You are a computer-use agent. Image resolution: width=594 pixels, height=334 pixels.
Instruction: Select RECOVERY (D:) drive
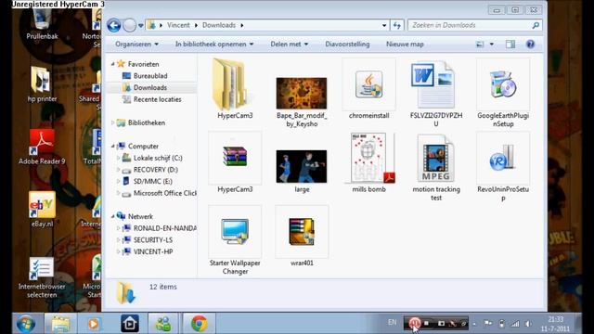pos(155,170)
